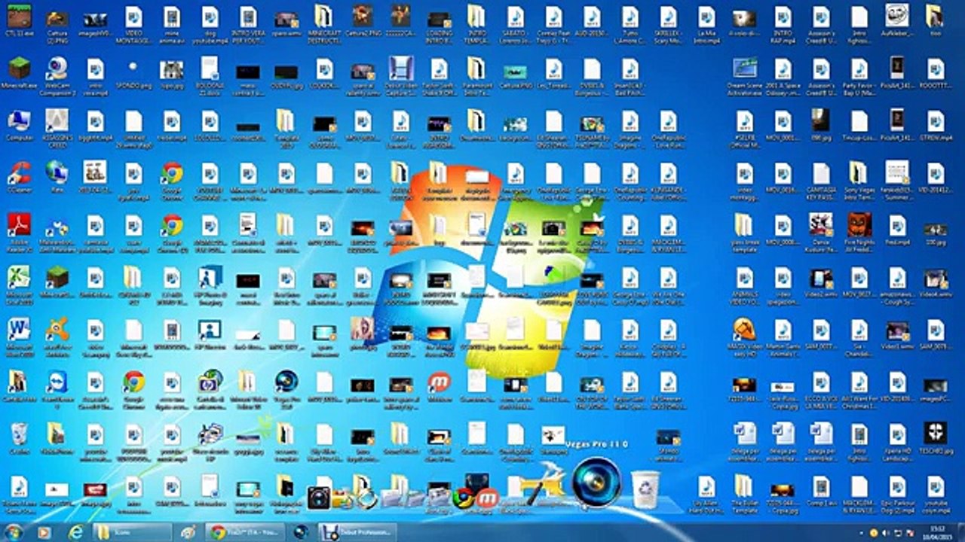Open the recycle bin in the dock

pyautogui.click(x=645, y=489)
